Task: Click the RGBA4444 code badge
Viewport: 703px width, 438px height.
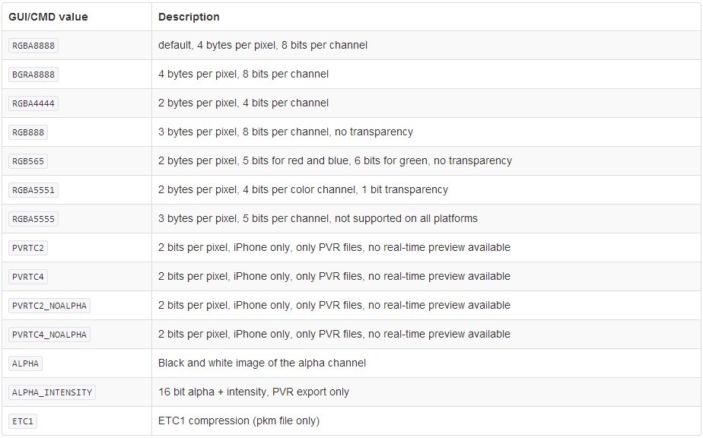Action: [33, 103]
